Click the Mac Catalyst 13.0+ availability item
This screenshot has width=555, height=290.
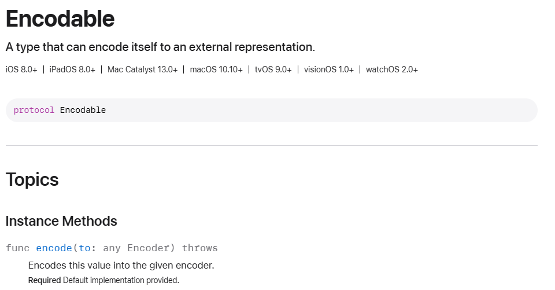(142, 69)
